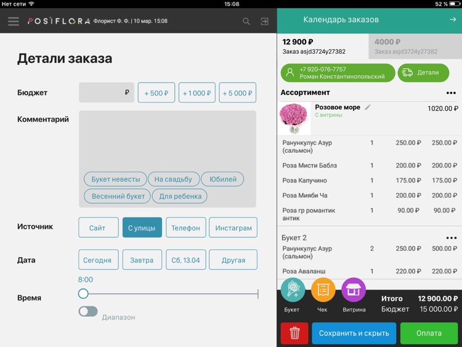The image size is (462, 347).
Task: Open the Розовое море bouquet thumbnail
Action: click(x=294, y=118)
